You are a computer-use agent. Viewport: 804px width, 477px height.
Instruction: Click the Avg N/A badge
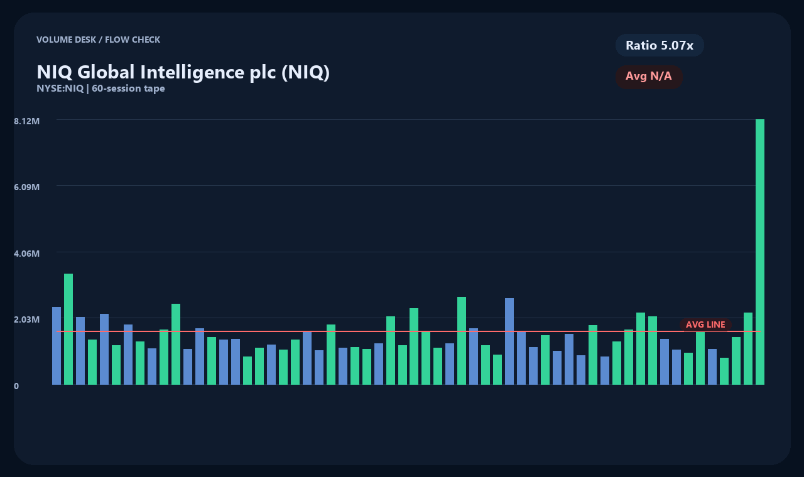pos(649,77)
